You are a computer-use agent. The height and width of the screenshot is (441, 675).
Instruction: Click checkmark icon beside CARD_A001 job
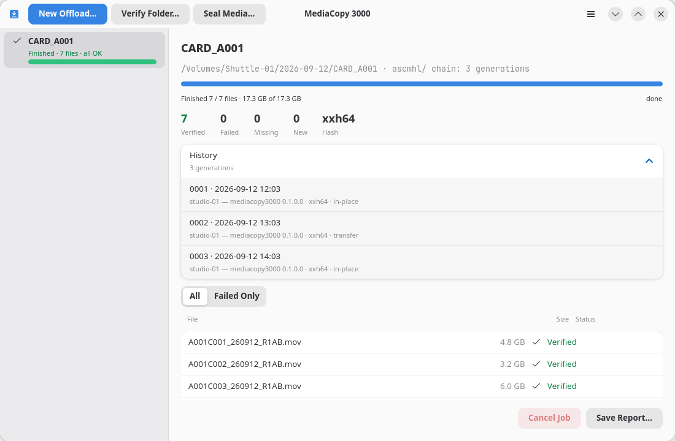17,41
